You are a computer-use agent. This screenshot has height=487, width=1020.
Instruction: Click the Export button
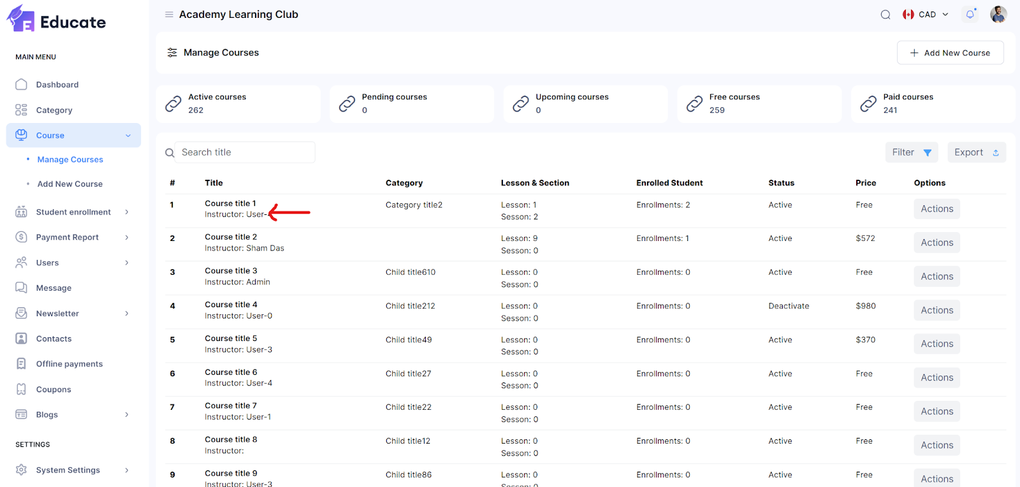pos(976,152)
